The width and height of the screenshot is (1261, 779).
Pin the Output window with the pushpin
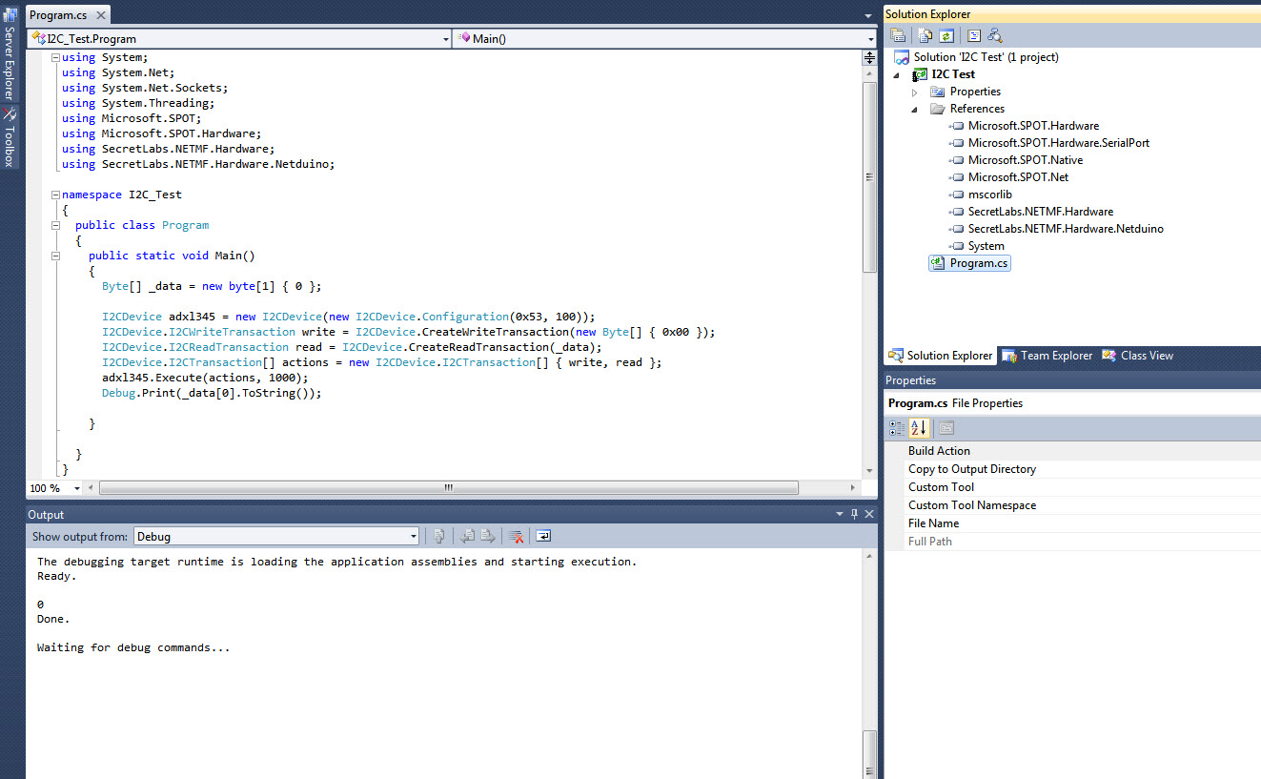854,514
